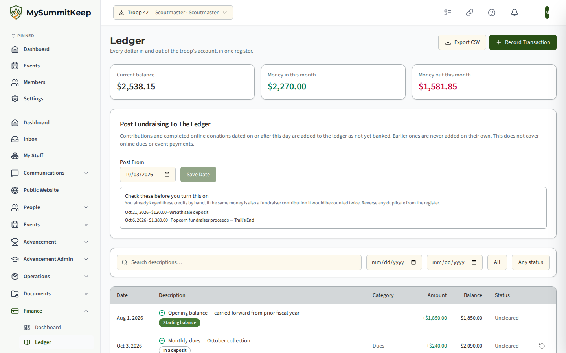Click the +$1,850.00 amount cell

(x=434, y=318)
